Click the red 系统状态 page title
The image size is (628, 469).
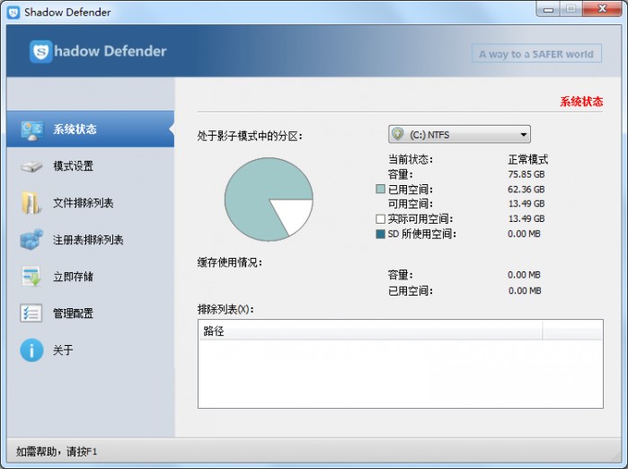pyautogui.click(x=581, y=102)
